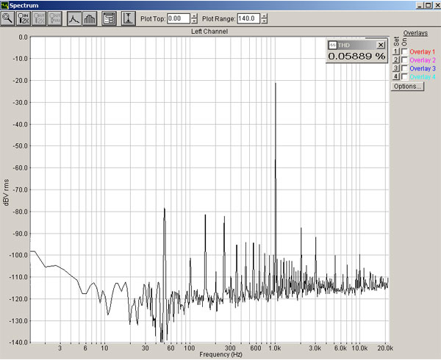Close the THD readout window
The width and height of the screenshot is (441, 360).
pyautogui.click(x=381, y=45)
